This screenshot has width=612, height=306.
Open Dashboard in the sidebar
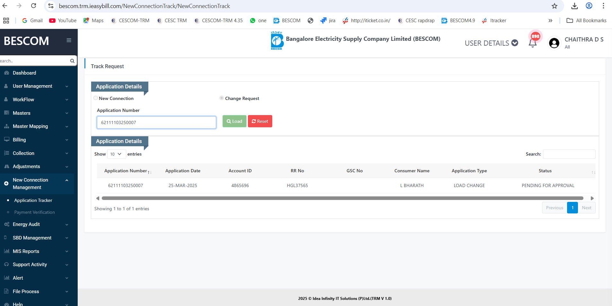[x=24, y=73]
